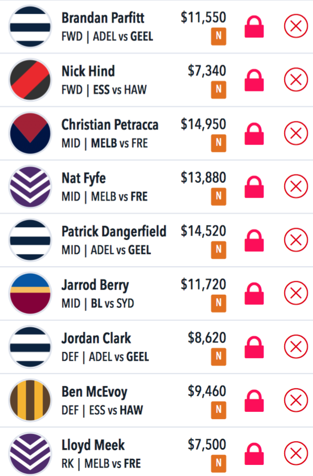The width and height of the screenshot is (313, 476).
Task: Click the lock icon beside Jordan Clark
Action: (x=254, y=347)
